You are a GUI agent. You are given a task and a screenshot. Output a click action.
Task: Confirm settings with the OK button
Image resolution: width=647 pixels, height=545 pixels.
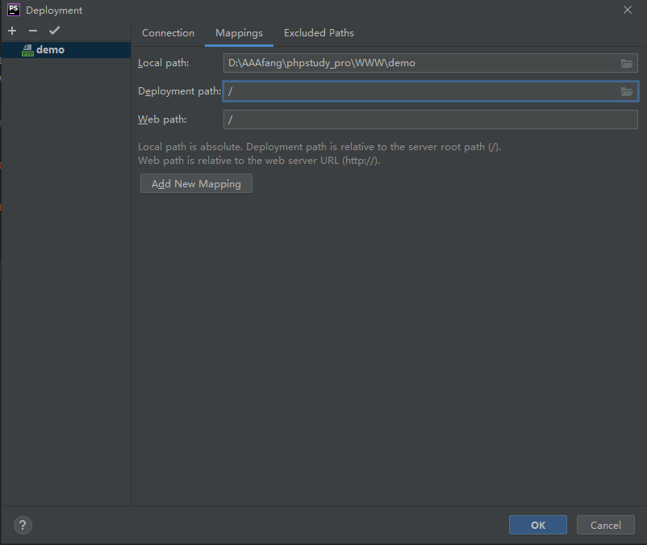pyautogui.click(x=537, y=525)
